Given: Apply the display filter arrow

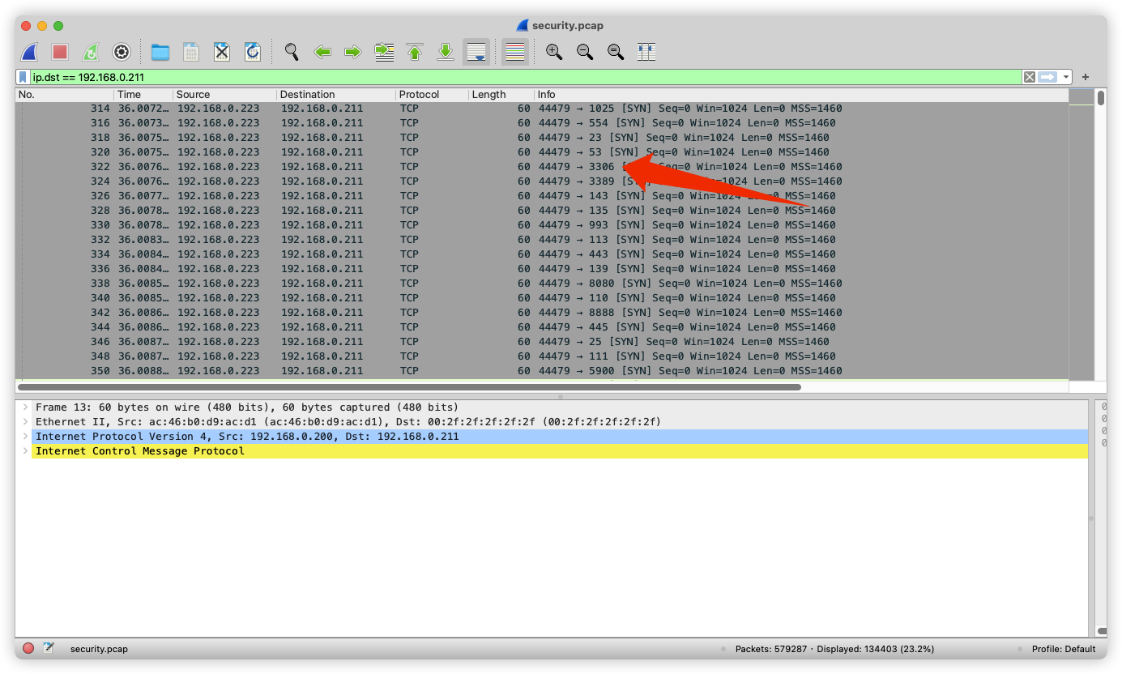Looking at the screenshot, I should tap(1047, 77).
